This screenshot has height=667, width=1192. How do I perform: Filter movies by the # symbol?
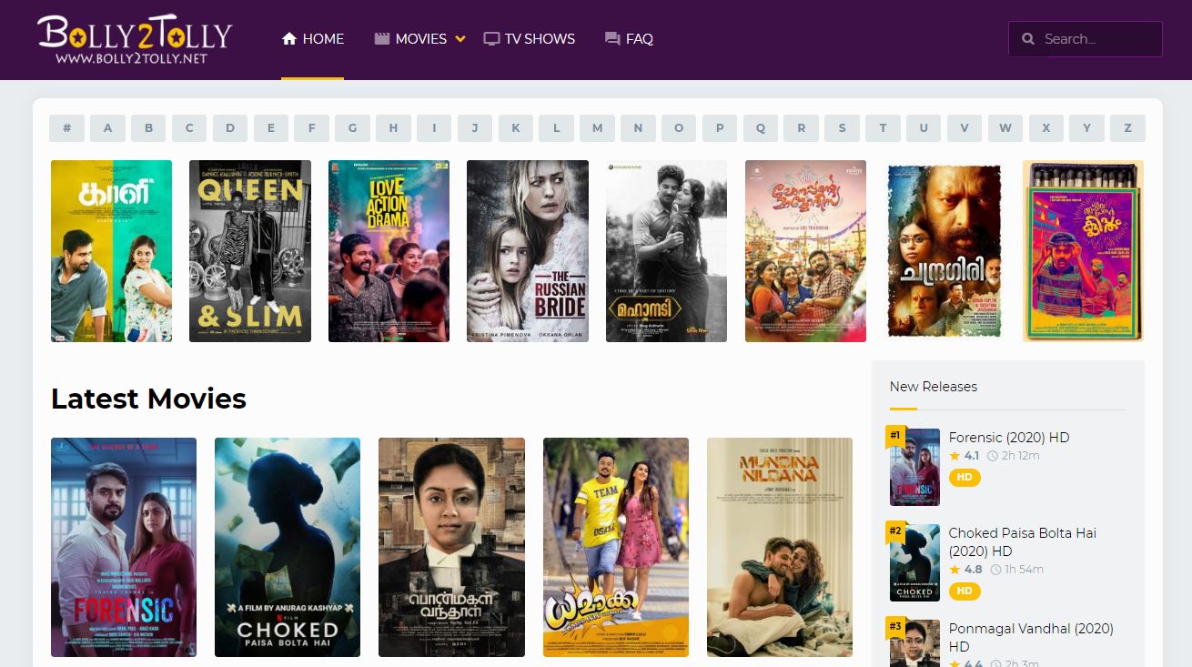pyautogui.click(x=66, y=128)
